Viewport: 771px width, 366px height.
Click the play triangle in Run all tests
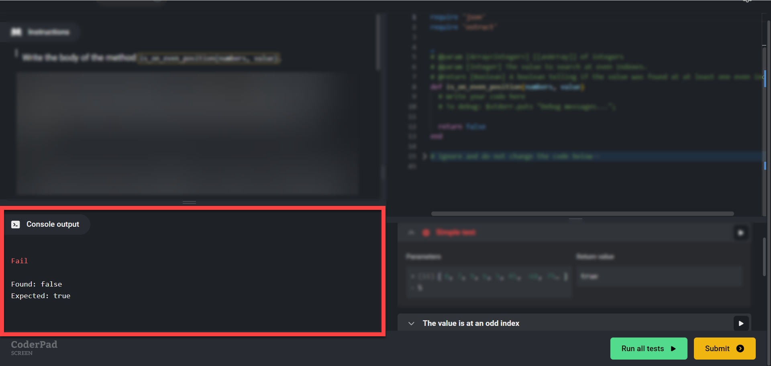673,349
